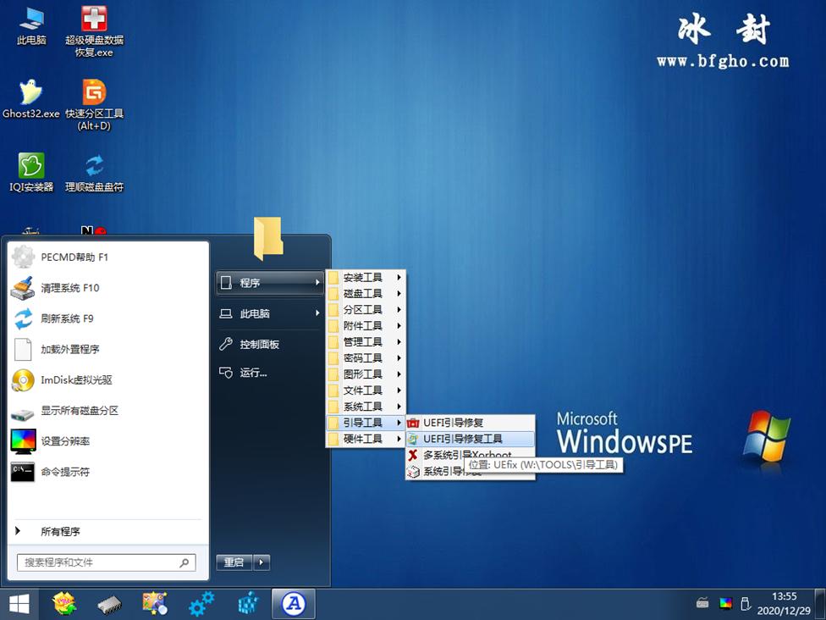Screen dimensions: 826x620
Task: Expand the restart button's dropdown arrow
Action: (261, 562)
